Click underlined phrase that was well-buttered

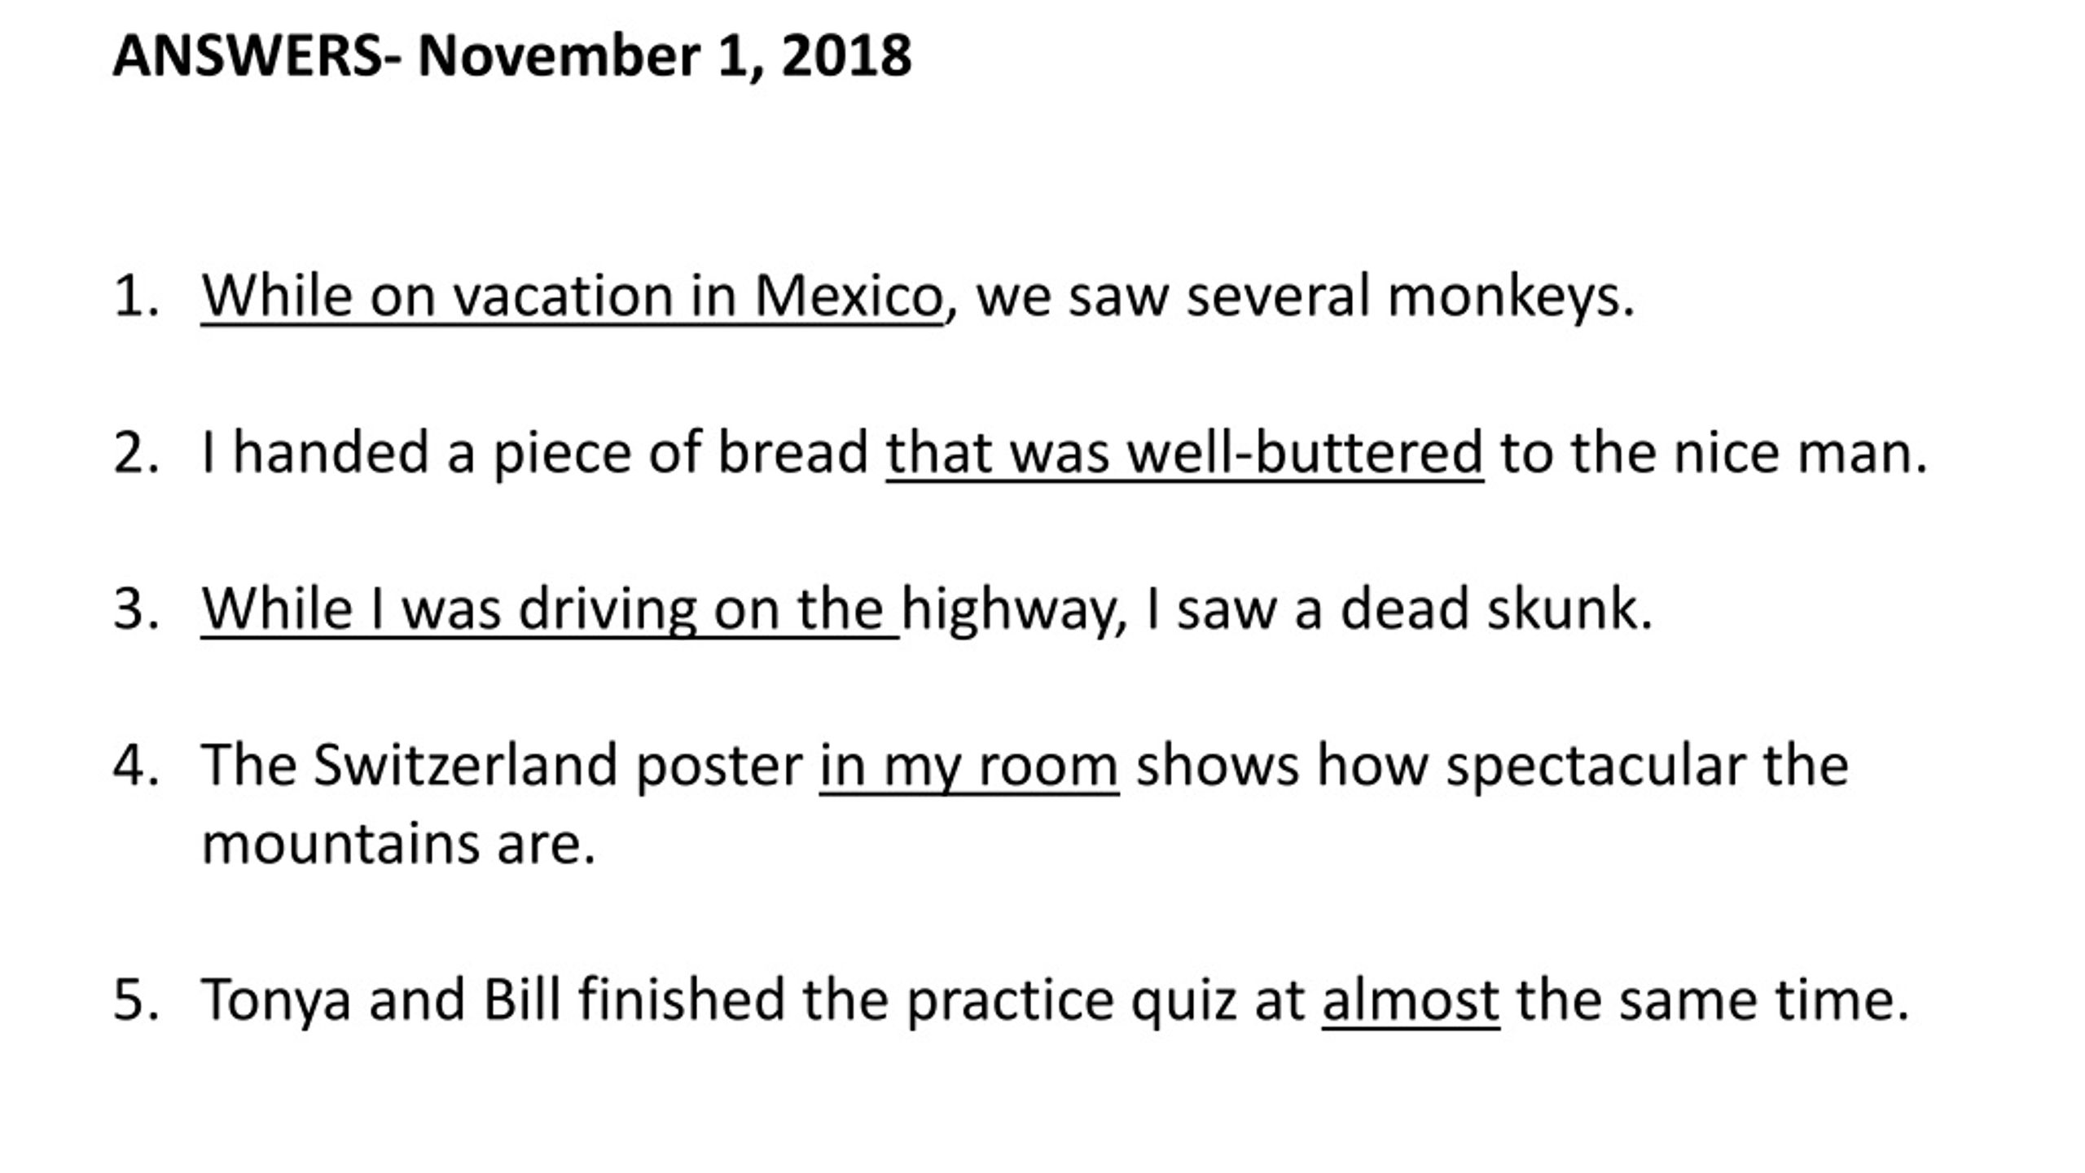1185,453
